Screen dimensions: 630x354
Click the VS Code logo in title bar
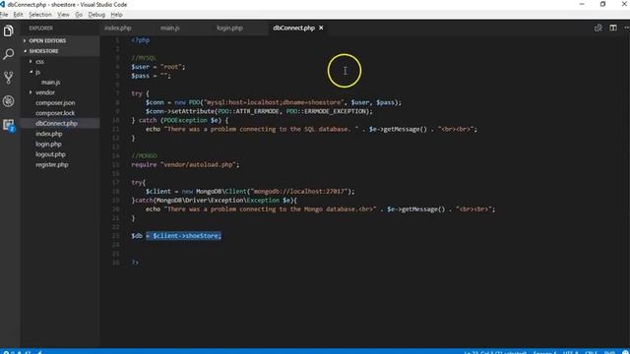point(3,4)
